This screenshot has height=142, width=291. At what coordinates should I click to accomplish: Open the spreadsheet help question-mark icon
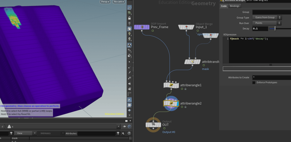(129, 133)
